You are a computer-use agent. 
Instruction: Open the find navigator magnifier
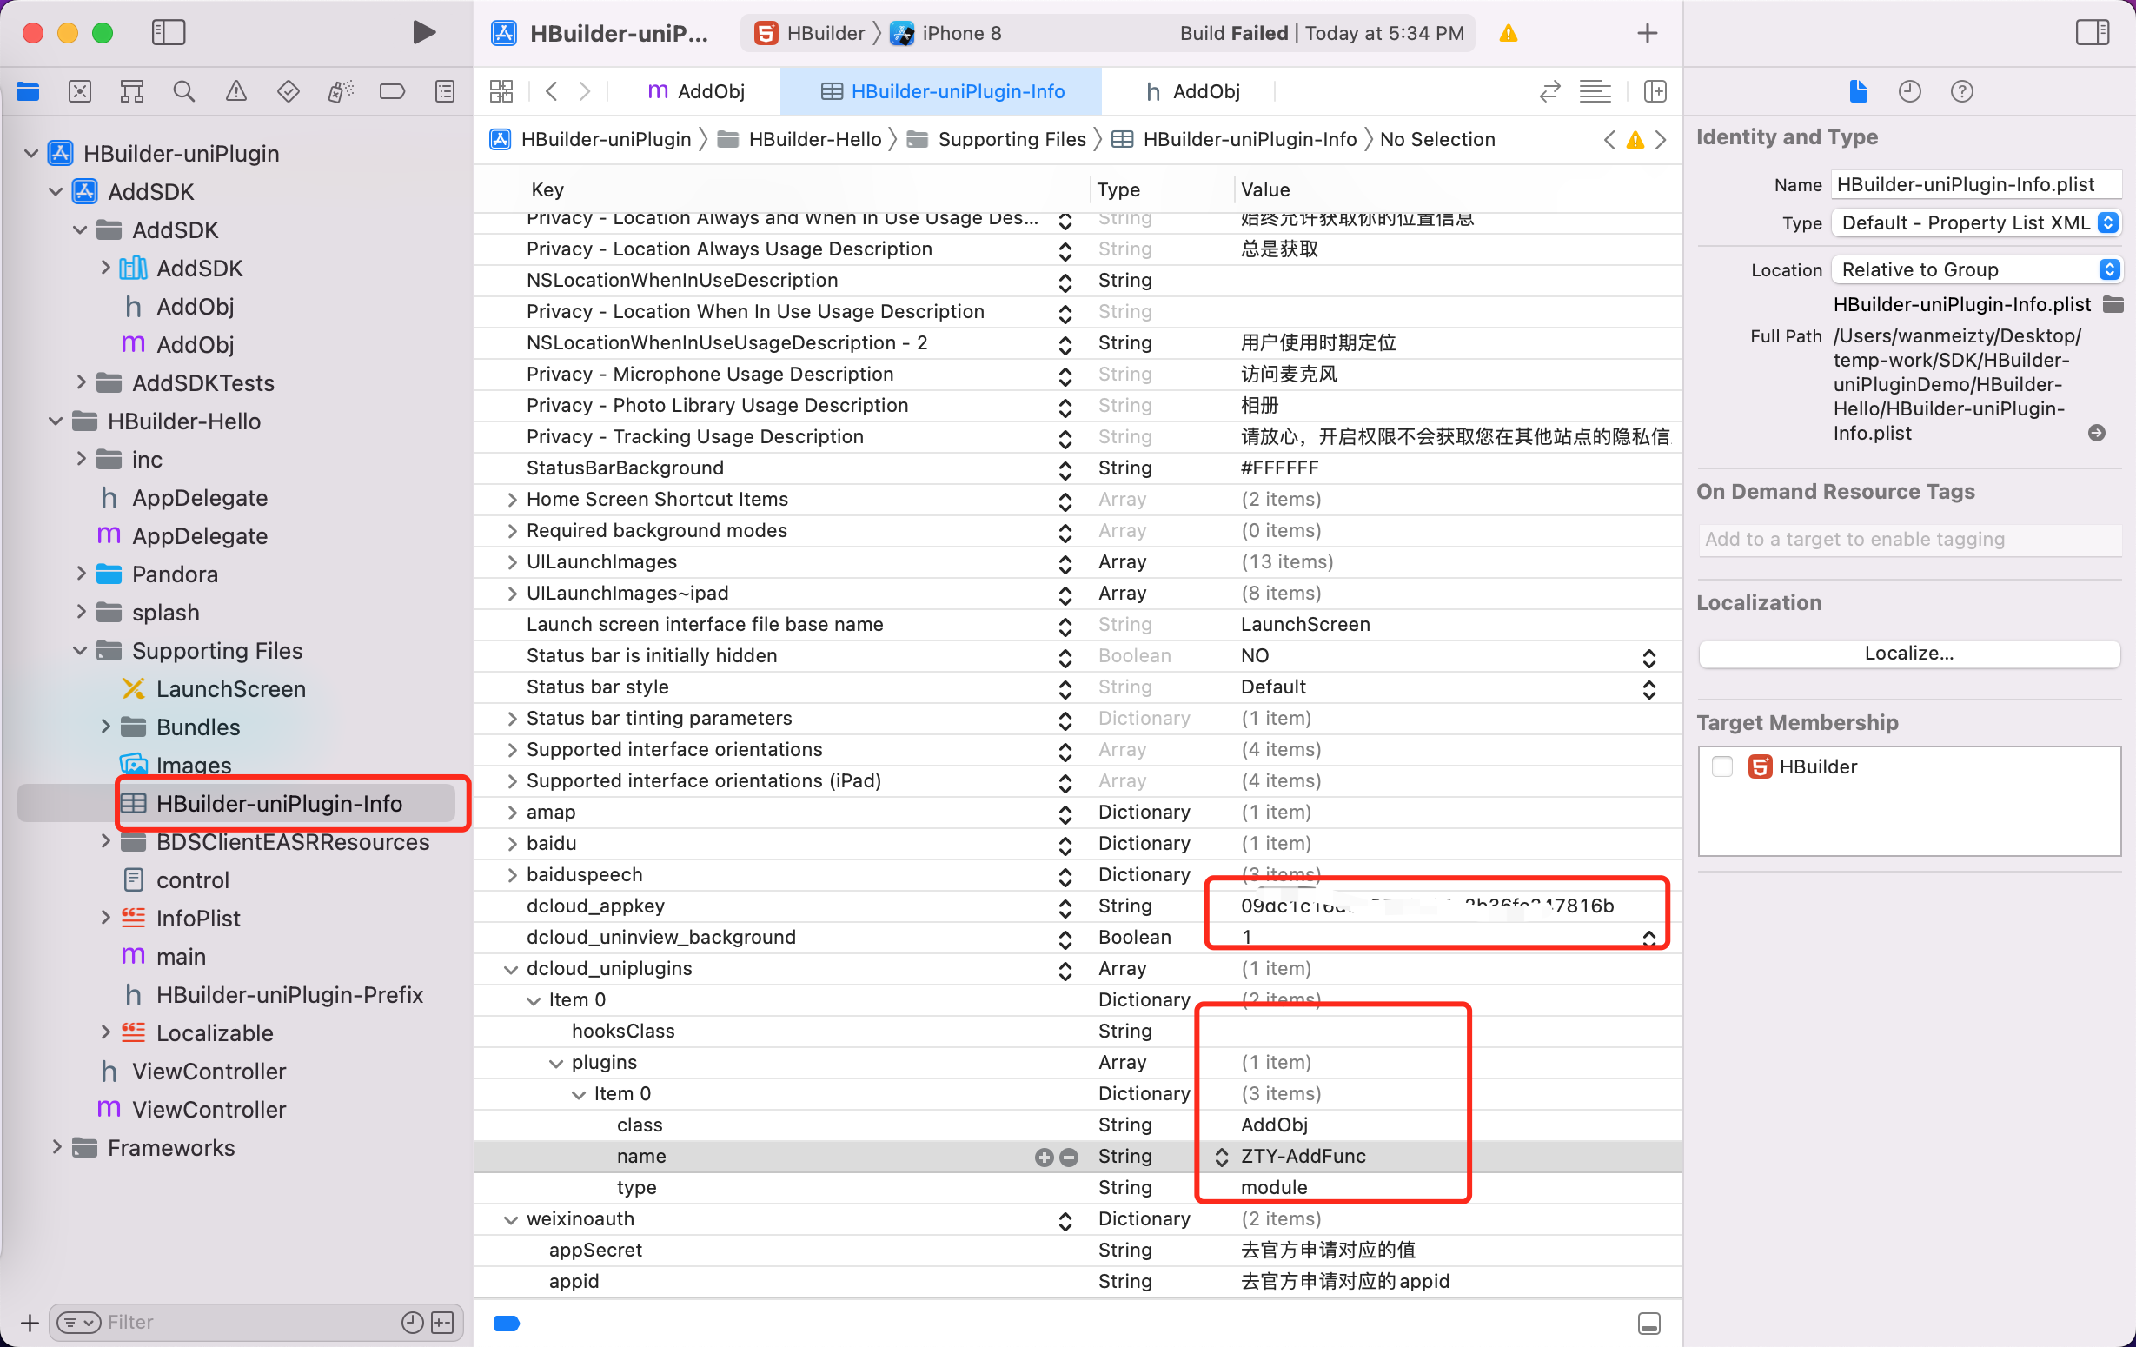(x=183, y=91)
